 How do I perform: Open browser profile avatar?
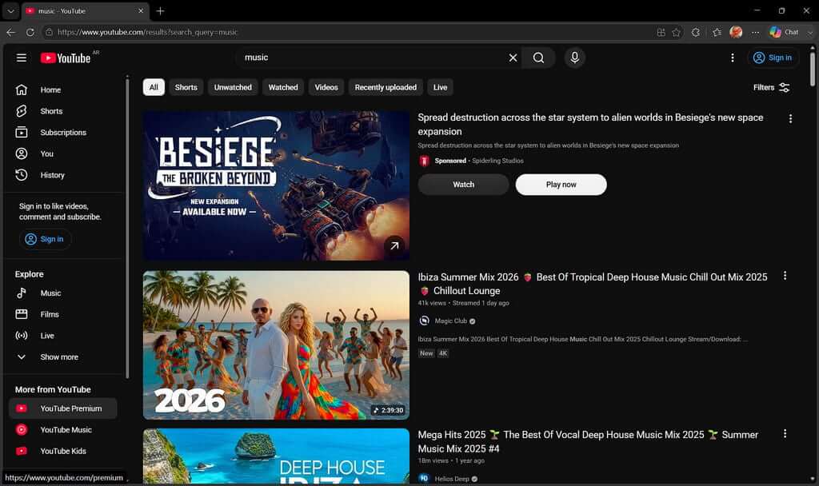[x=736, y=32]
